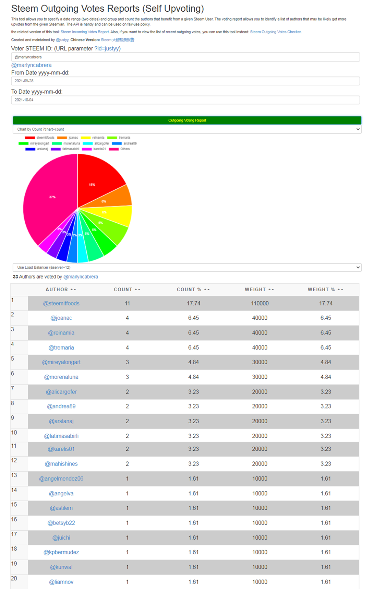Open the @arslanaj author link
Image resolution: width=374 pixels, height=589 pixels.
[x=61, y=421]
